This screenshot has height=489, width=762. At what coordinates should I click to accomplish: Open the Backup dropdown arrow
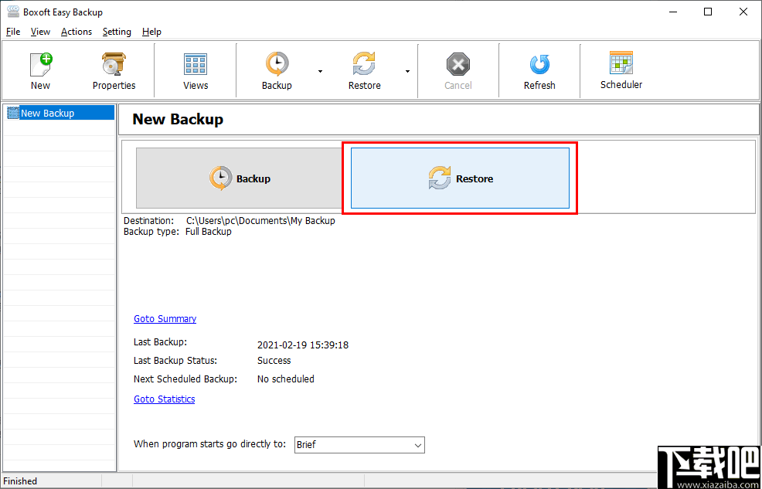pyautogui.click(x=318, y=70)
